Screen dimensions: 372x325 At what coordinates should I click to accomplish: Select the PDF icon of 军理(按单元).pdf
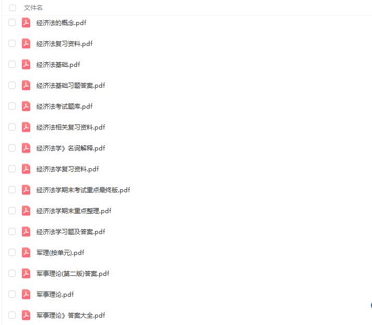pyautogui.click(x=26, y=253)
